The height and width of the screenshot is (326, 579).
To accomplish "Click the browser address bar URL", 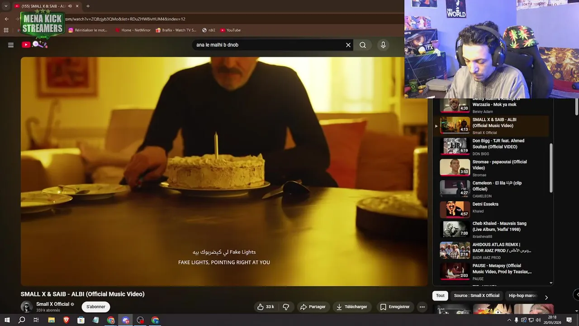I will tap(125, 19).
